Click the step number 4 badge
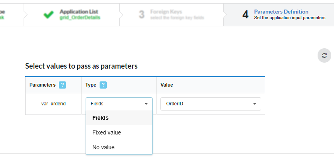The image size is (334, 160). tap(246, 15)
